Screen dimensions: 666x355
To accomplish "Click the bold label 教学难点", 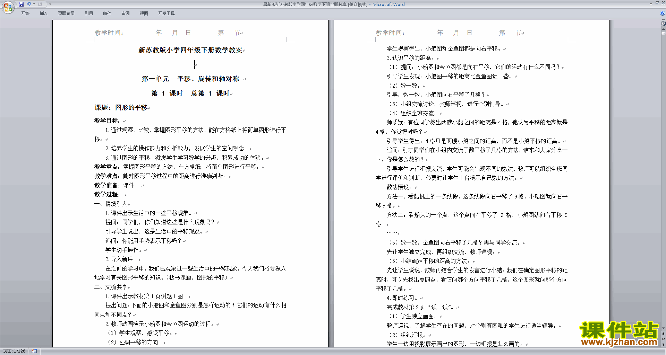I will point(106,176).
